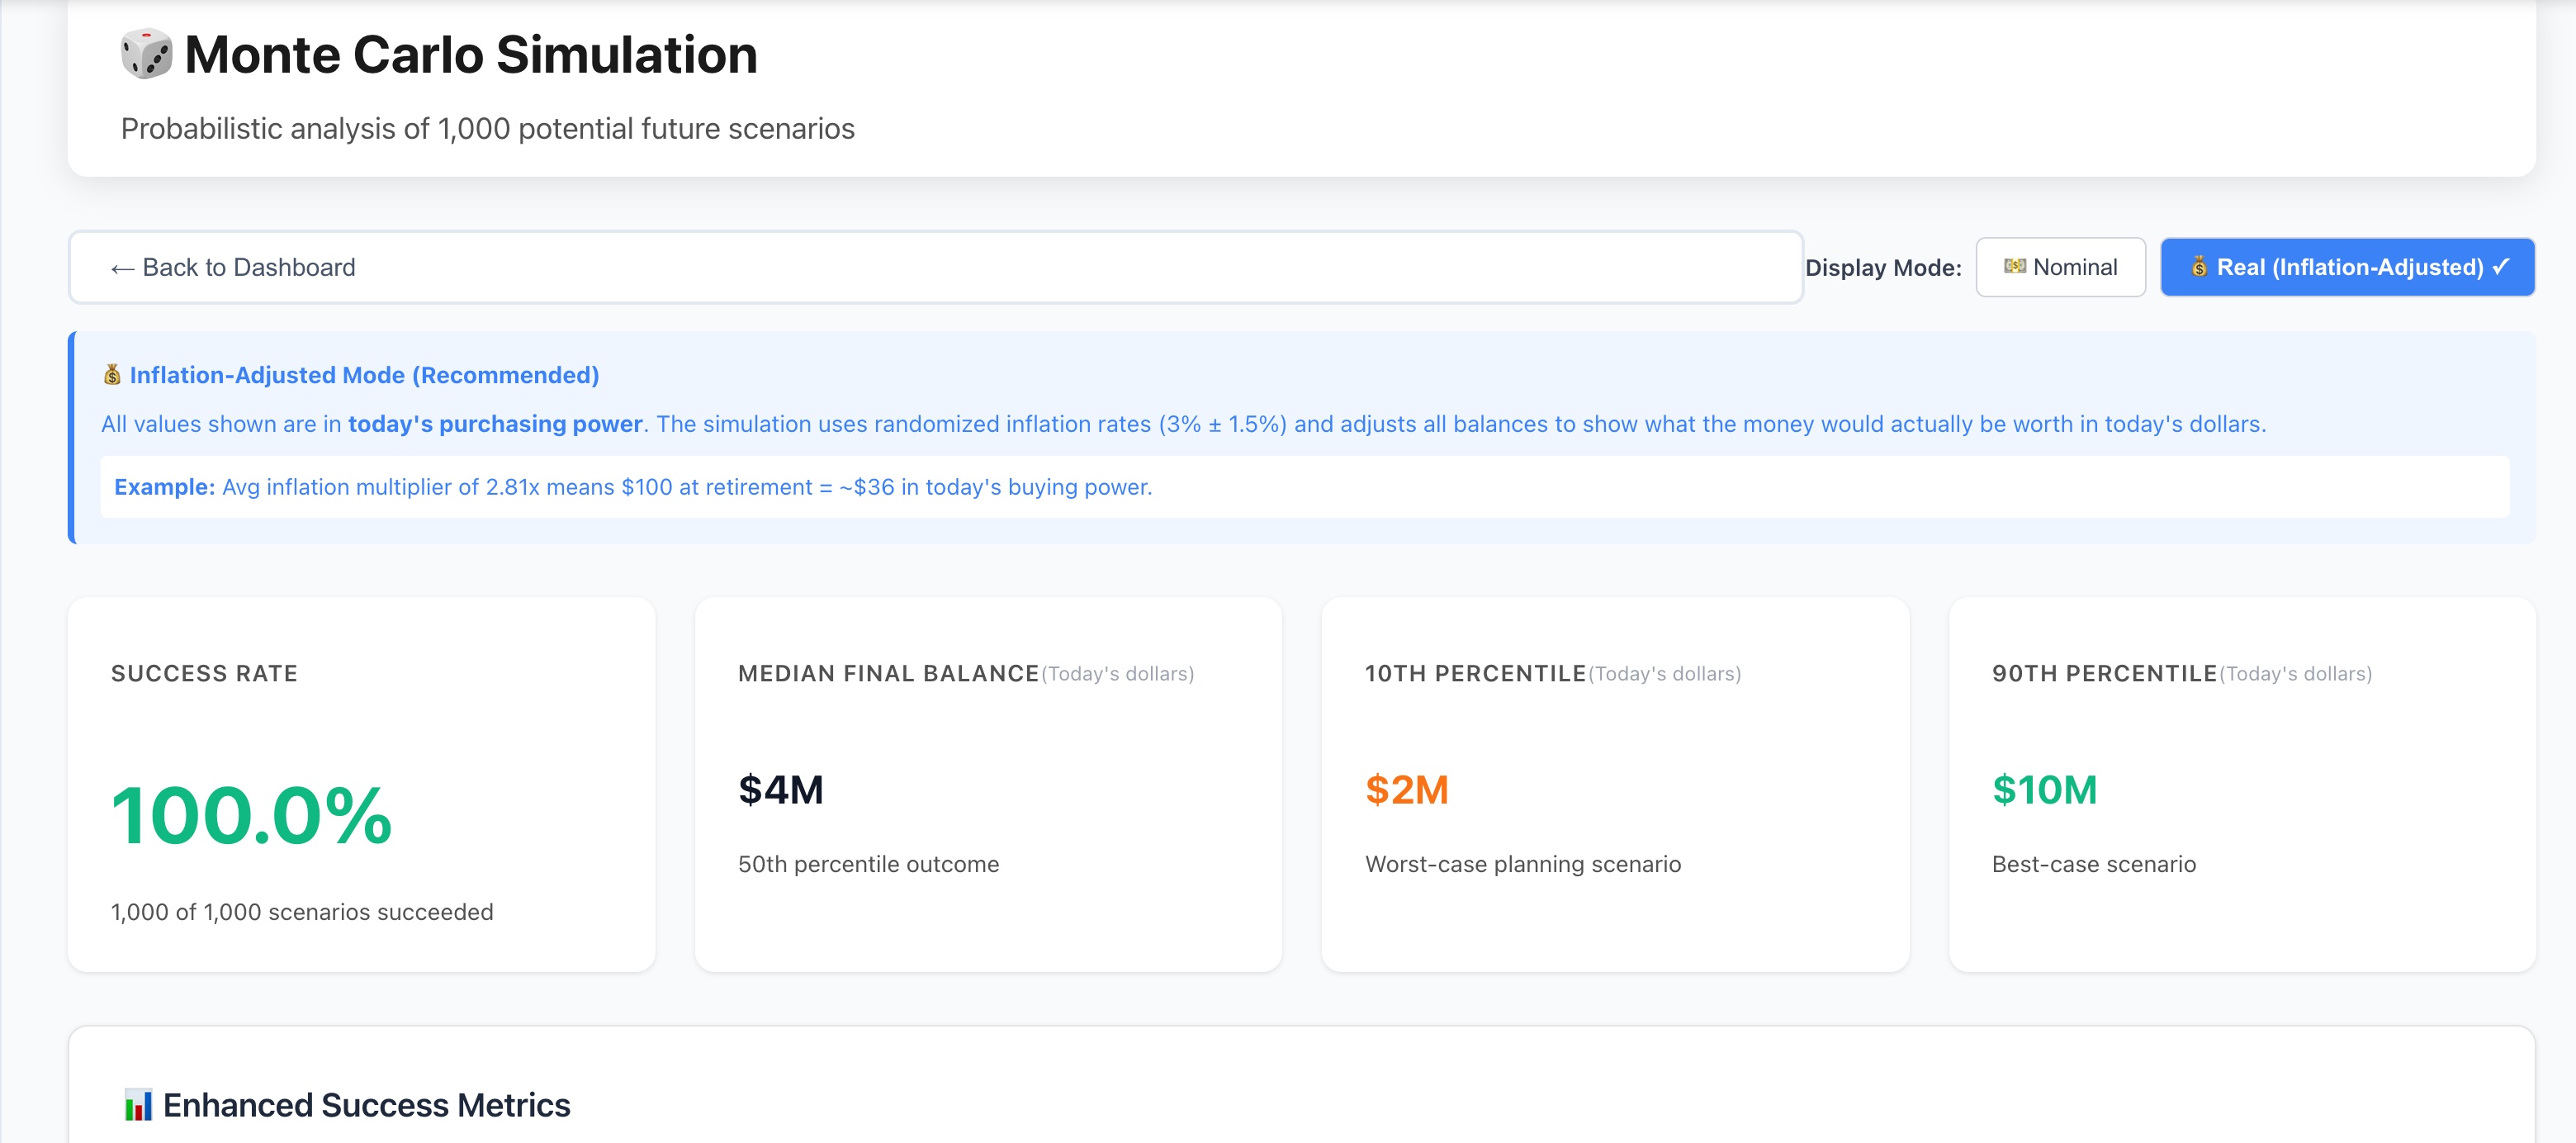Click the Inflation-Adjusted Mode (Recommended) heading
The width and height of the screenshot is (2576, 1143).
364,375
